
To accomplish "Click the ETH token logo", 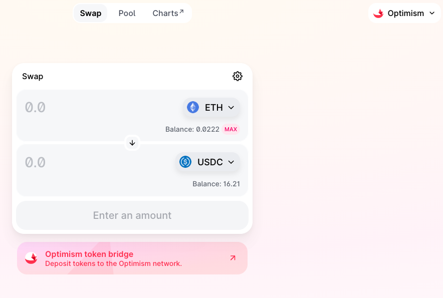I will point(193,107).
